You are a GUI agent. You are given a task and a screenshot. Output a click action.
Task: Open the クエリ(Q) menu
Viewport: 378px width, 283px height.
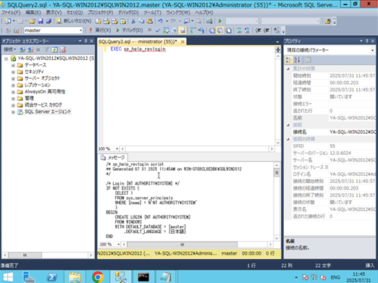[x=75, y=12]
